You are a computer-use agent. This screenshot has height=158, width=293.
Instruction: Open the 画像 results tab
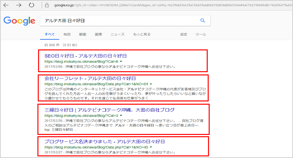tap(98, 34)
